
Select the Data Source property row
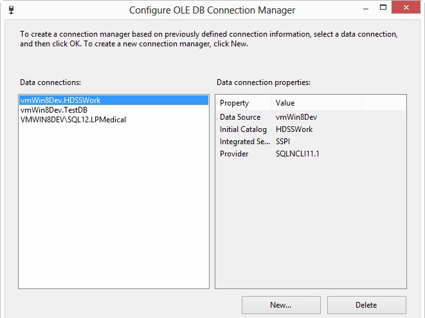[240, 117]
